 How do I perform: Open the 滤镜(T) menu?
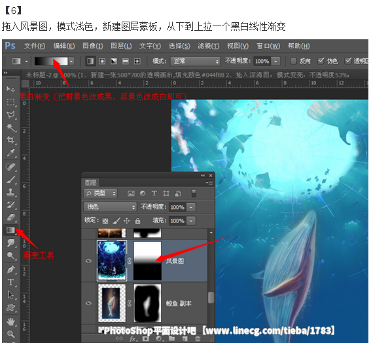pos(209,46)
